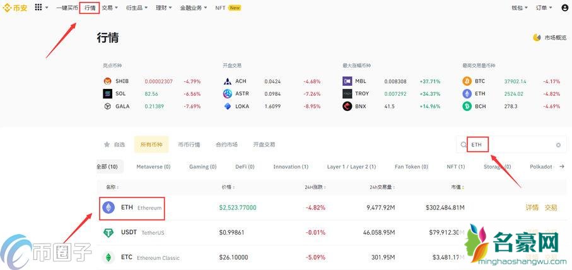Sort the table by 价格 column

click(x=228, y=187)
